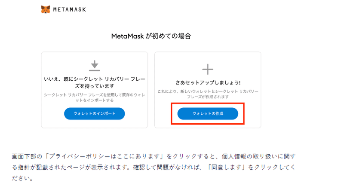Click the title さあセットアップしましょう!
344x189 pixels.
pos(208,82)
